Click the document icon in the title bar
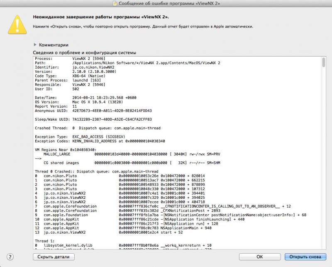The width and height of the screenshot is (332, 267). [x=115, y=3]
